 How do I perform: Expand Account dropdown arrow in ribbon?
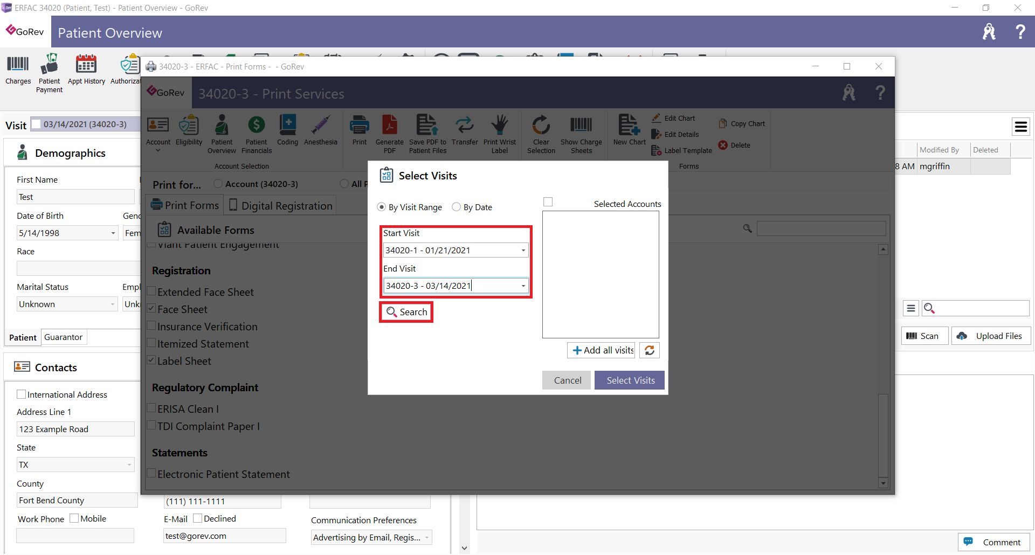pyautogui.click(x=158, y=151)
